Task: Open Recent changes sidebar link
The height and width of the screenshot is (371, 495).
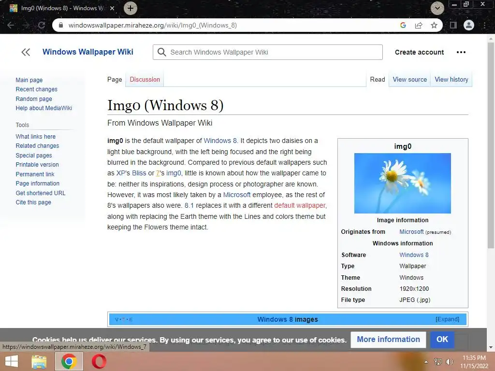Action: click(x=37, y=89)
